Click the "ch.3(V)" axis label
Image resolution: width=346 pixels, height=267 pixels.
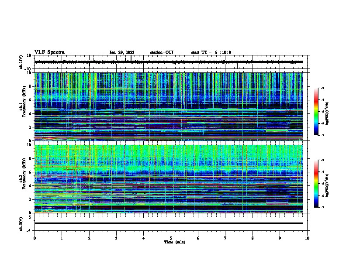click(x=21, y=224)
